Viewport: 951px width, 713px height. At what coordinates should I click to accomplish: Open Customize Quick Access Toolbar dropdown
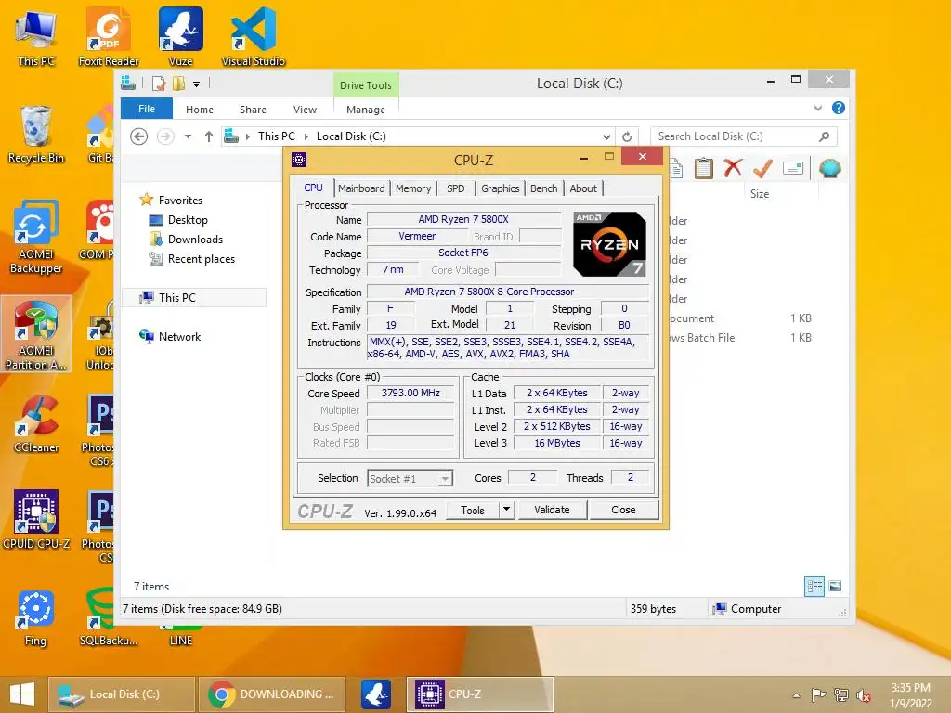coord(196,84)
